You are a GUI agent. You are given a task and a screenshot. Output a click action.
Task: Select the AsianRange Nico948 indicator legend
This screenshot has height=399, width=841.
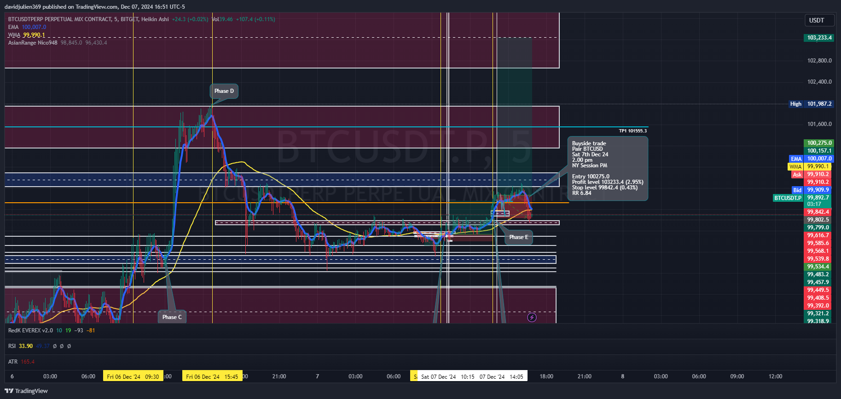click(58, 43)
